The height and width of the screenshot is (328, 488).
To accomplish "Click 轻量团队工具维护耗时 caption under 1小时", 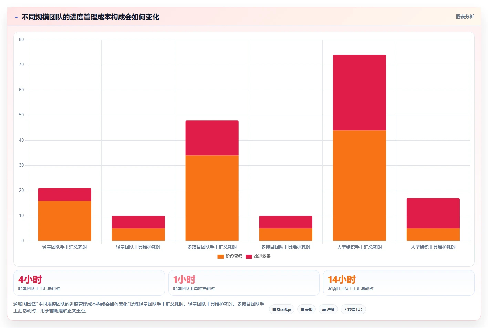I will tap(194, 289).
